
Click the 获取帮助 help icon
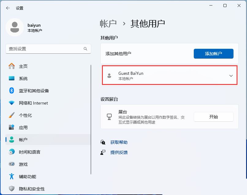coord(103,142)
